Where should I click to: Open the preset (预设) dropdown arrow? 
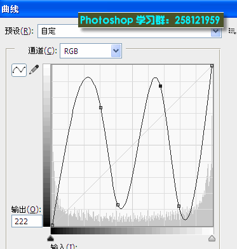click(216, 31)
